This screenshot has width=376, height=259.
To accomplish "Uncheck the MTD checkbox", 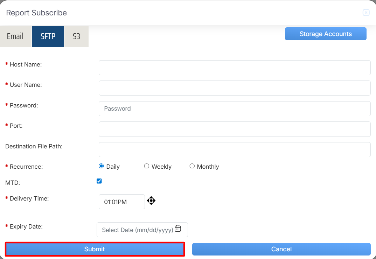I will (99, 181).
